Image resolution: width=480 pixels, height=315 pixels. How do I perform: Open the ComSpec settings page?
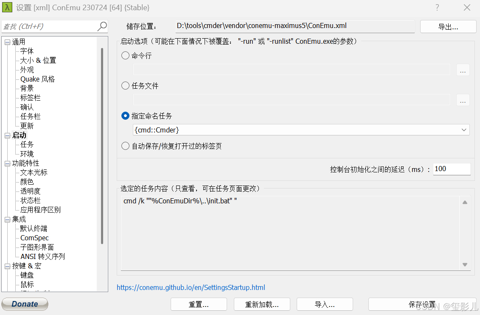[34, 238]
